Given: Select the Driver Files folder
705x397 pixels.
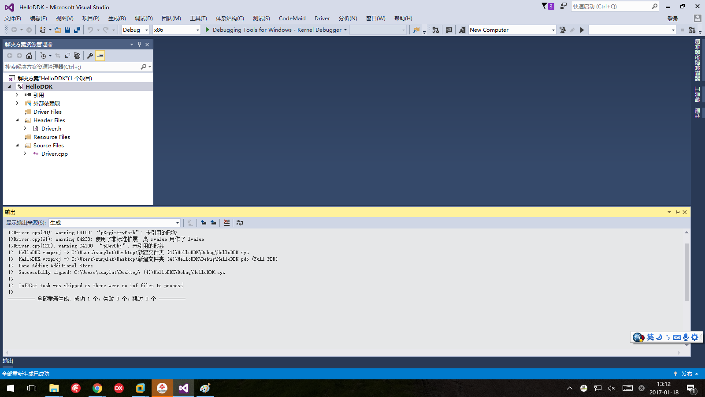Looking at the screenshot, I should point(48,112).
